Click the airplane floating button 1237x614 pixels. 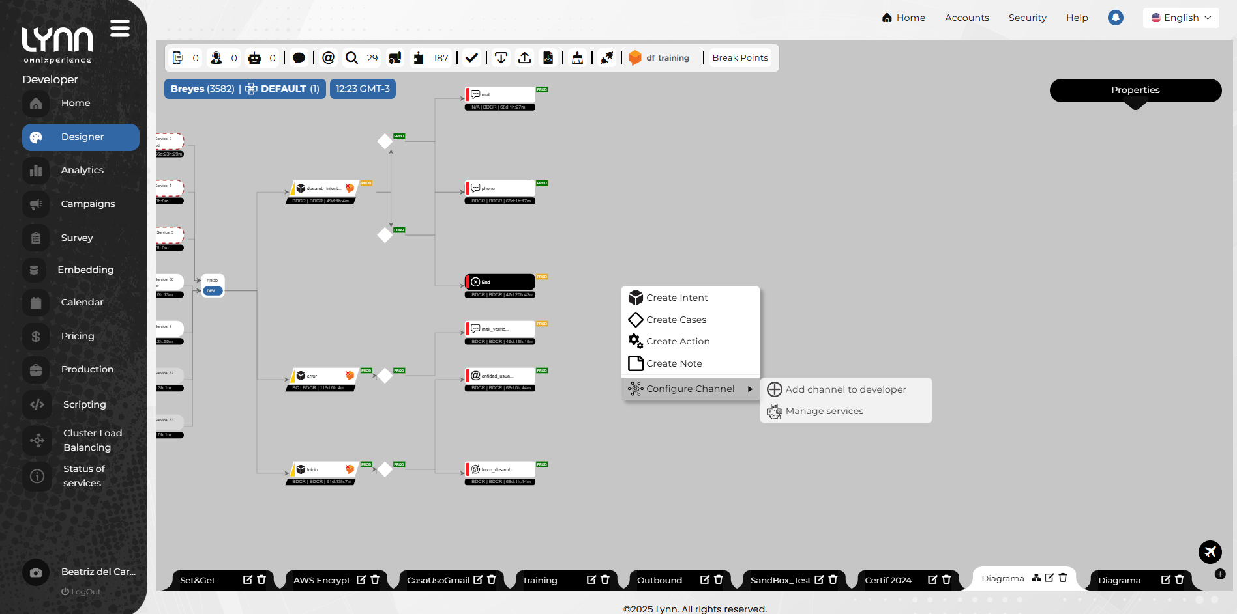tap(1210, 552)
